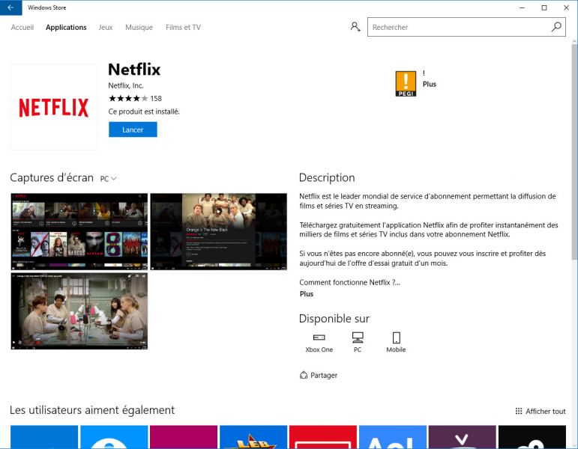Minimize the Windows Store window
This screenshot has width=578, height=449.
522,7
